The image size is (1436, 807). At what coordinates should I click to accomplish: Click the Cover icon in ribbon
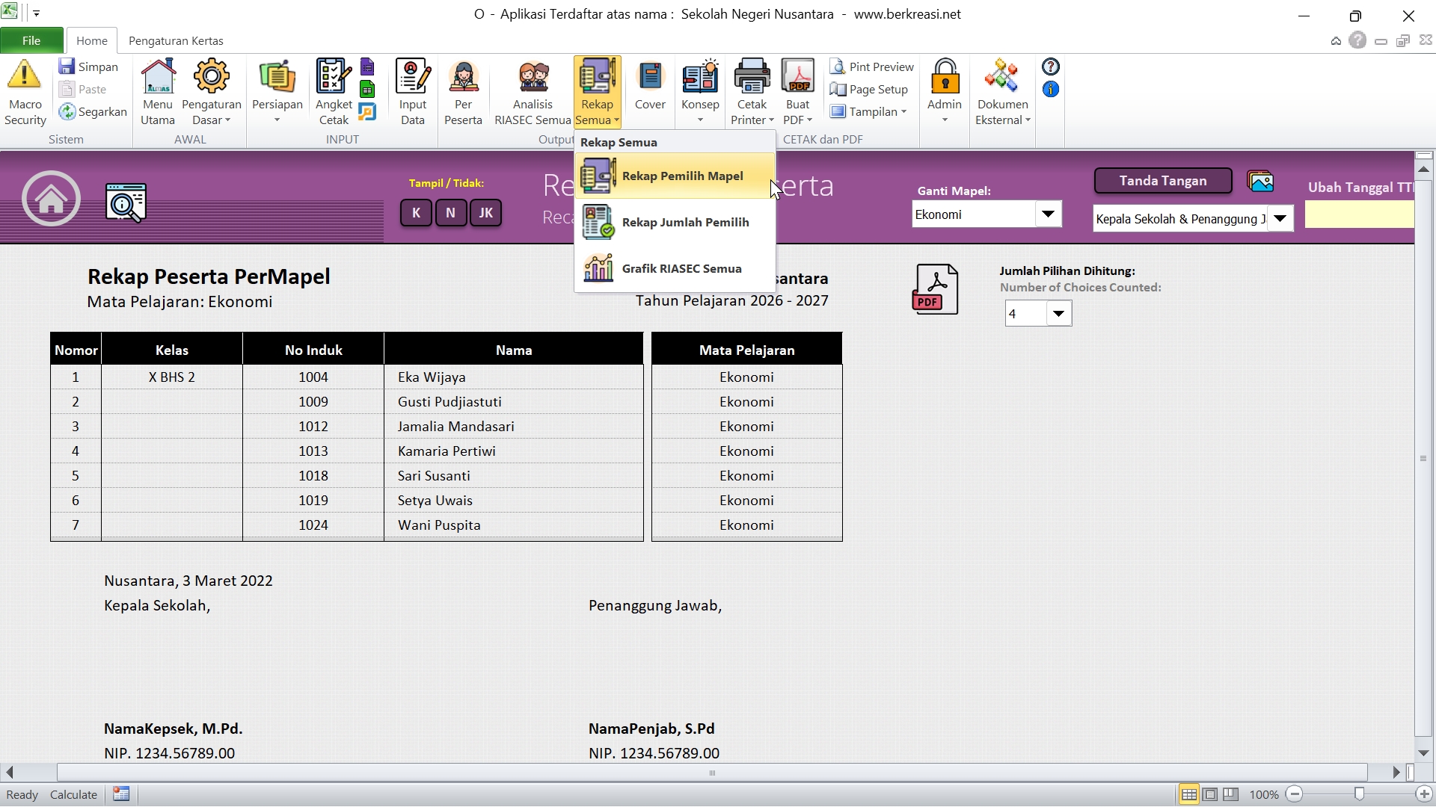pyautogui.click(x=649, y=76)
